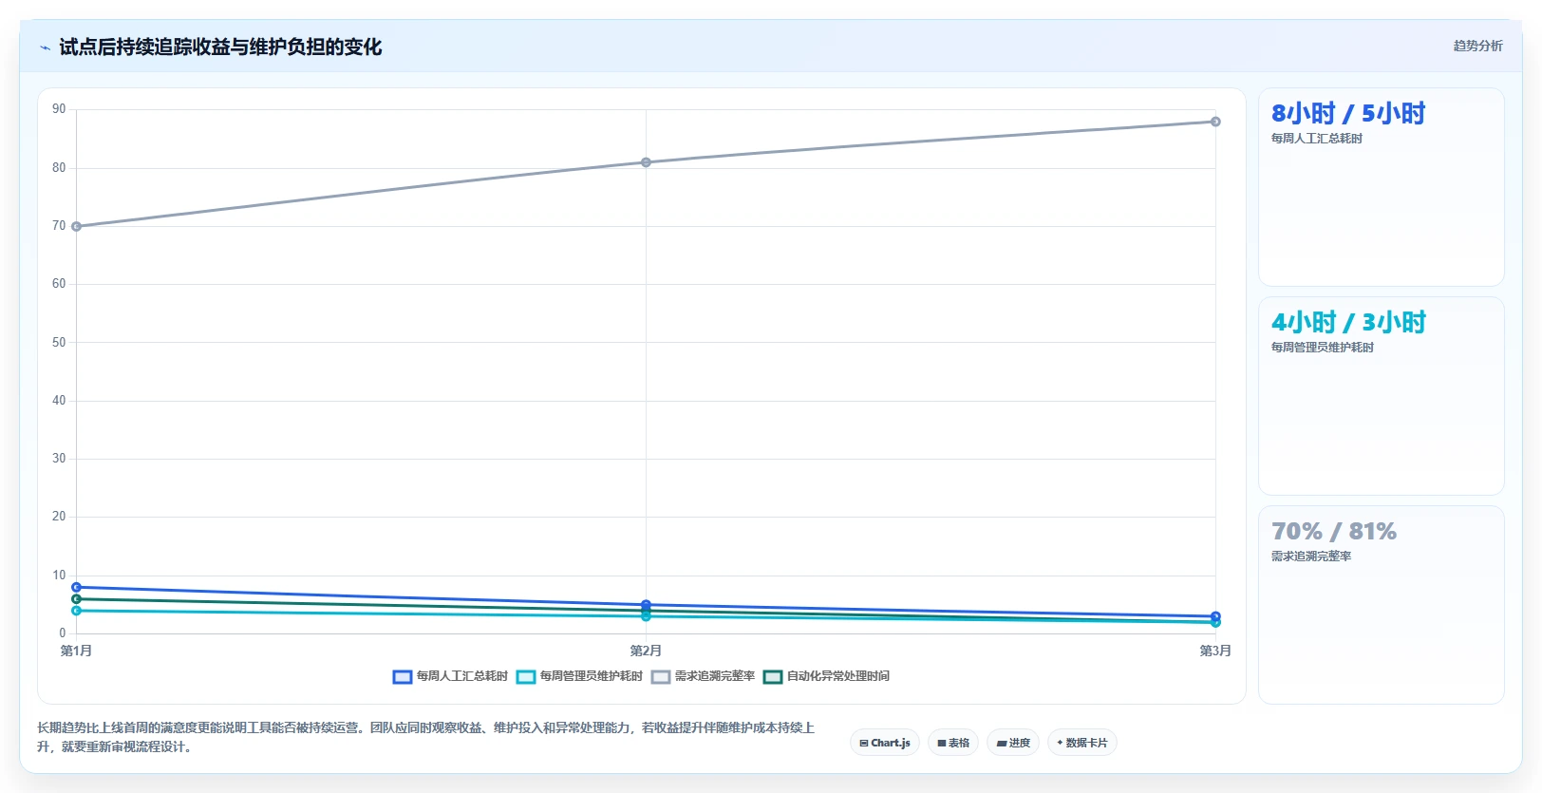Viewport: 1542px width, 793px height.
Task: Click the 需求追溯完整率 data point at 第3月
Action: pyautogui.click(x=1215, y=122)
